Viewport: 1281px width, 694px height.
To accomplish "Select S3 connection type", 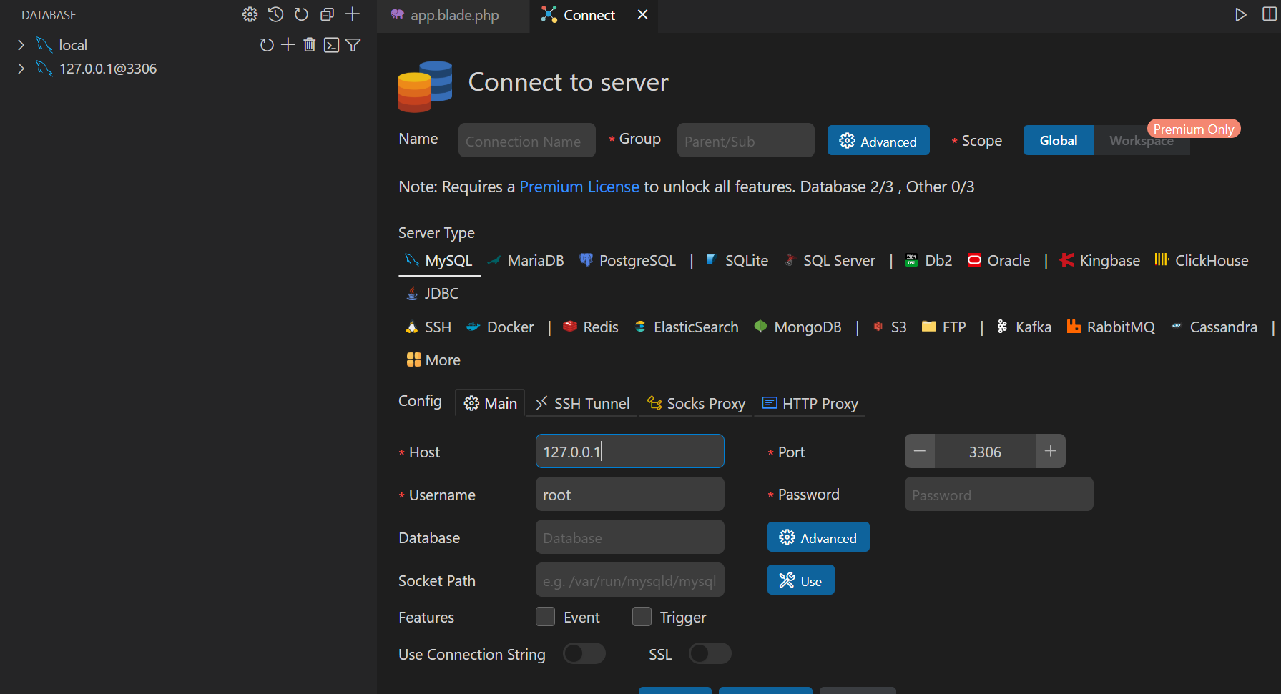I will pos(889,327).
